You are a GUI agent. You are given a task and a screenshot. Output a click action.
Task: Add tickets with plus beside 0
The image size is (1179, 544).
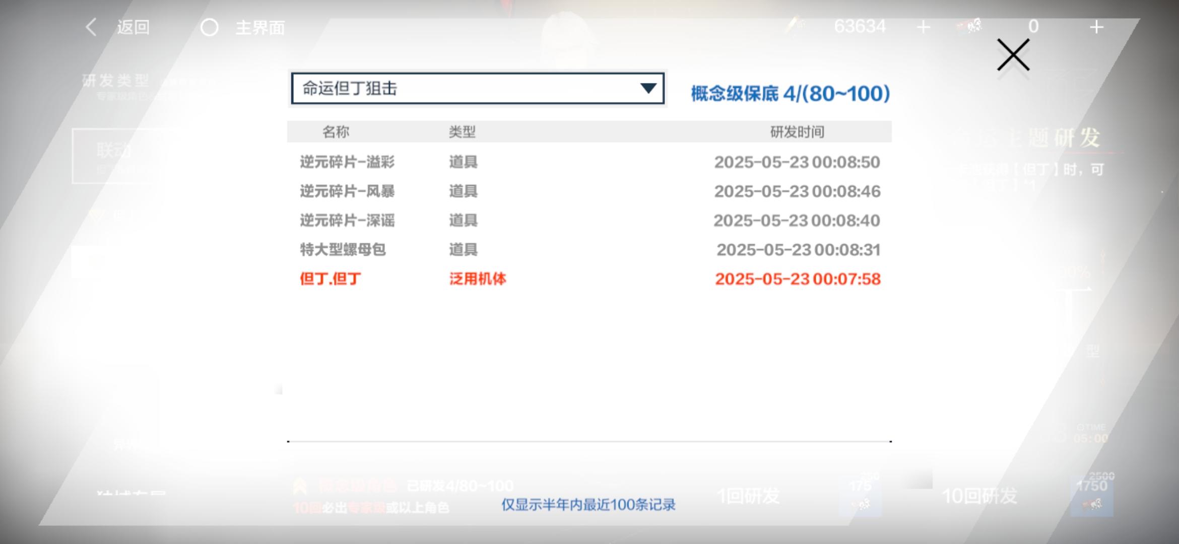[x=1096, y=27]
